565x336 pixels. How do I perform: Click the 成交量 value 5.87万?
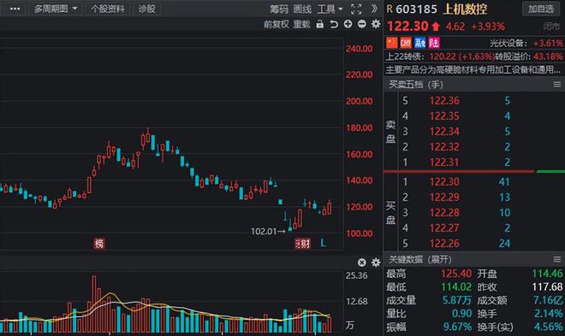click(457, 300)
